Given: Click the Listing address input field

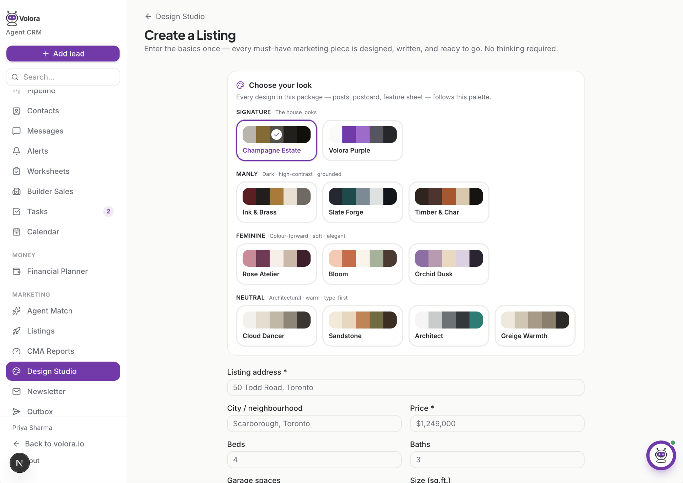Looking at the screenshot, I should pos(406,387).
